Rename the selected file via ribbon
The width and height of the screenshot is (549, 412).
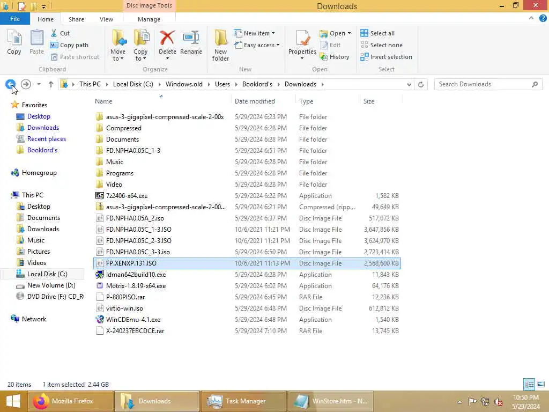(x=191, y=42)
